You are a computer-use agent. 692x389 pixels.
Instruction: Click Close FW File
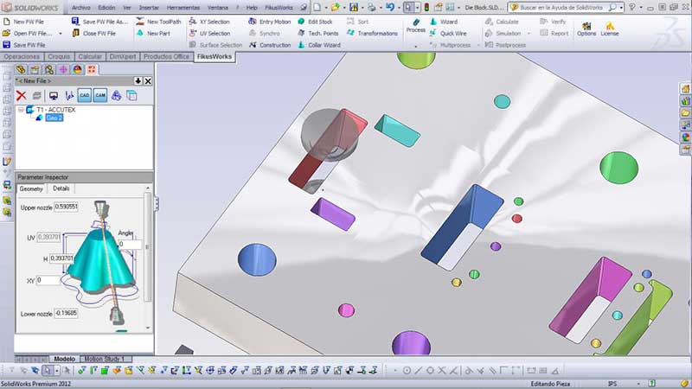(x=93, y=33)
